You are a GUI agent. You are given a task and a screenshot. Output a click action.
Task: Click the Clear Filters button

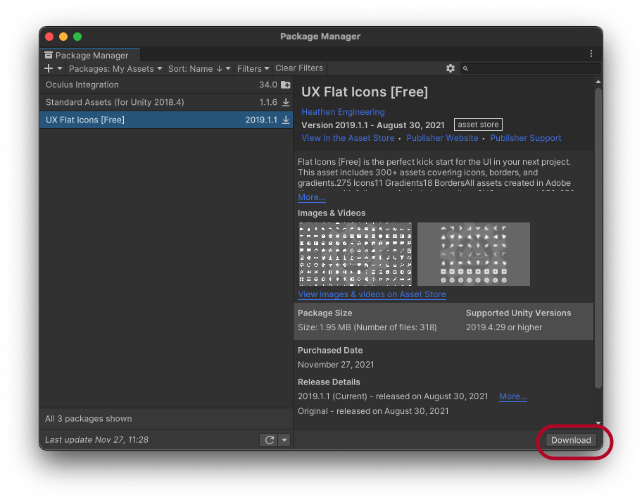(x=299, y=68)
